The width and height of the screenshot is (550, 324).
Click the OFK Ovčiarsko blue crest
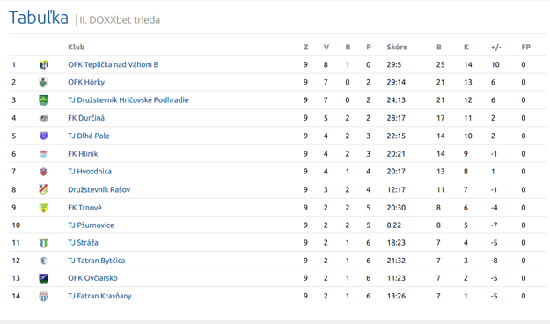[43, 278]
